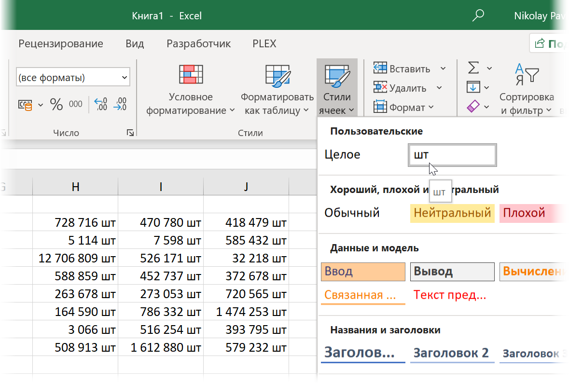Apply thousands separator 000 format
The image size is (569, 384).
click(x=75, y=104)
